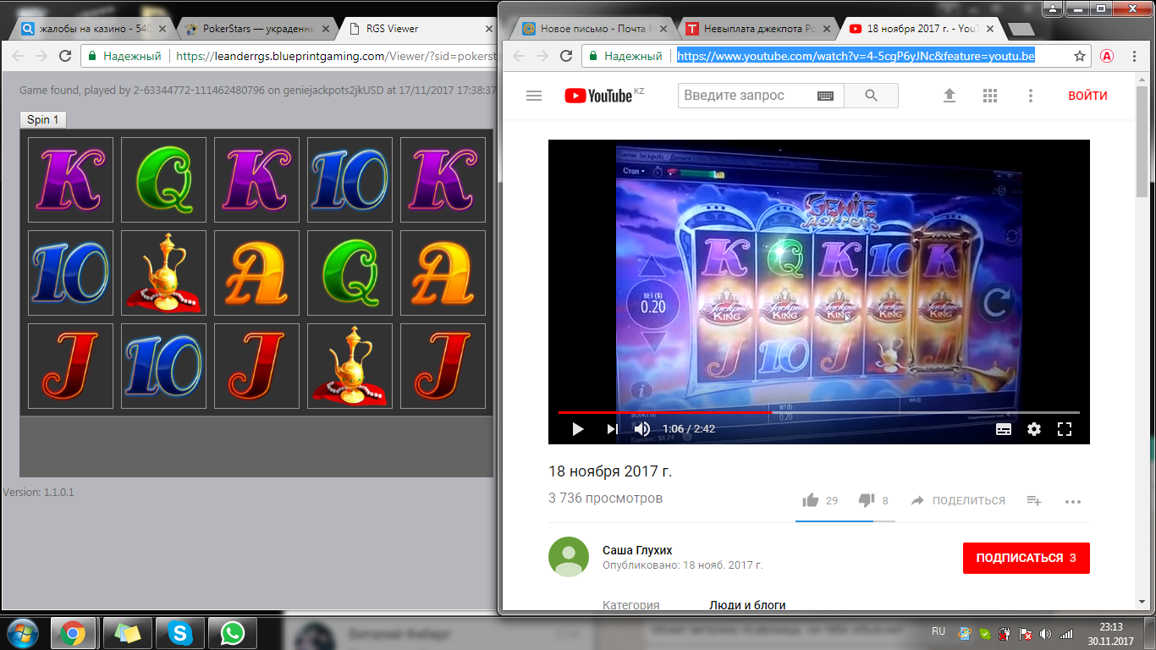Toggle subtitles in the video player

1003,429
